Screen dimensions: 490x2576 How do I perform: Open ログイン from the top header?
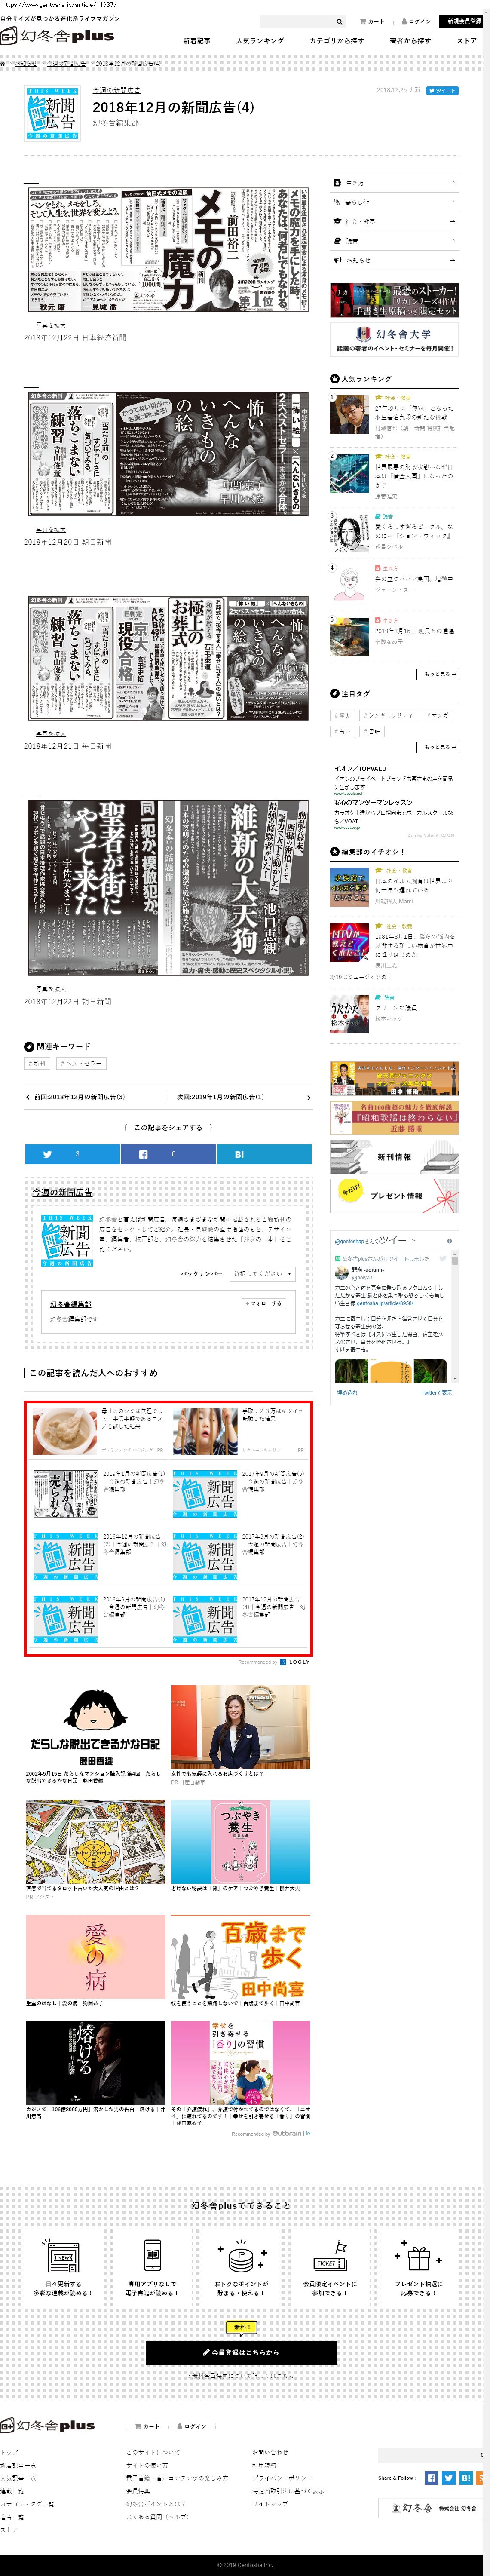pos(417,21)
